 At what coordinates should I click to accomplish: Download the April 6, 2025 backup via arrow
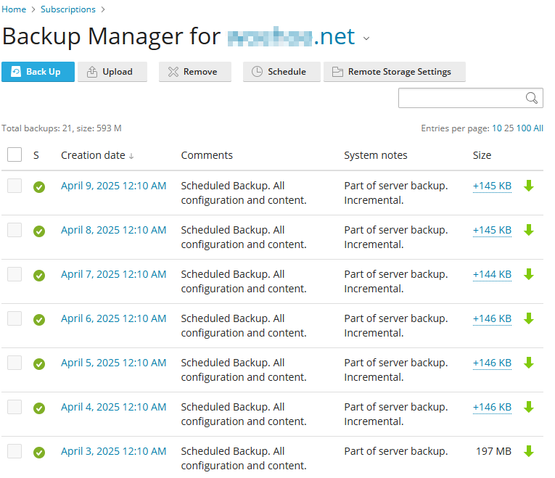click(x=529, y=318)
